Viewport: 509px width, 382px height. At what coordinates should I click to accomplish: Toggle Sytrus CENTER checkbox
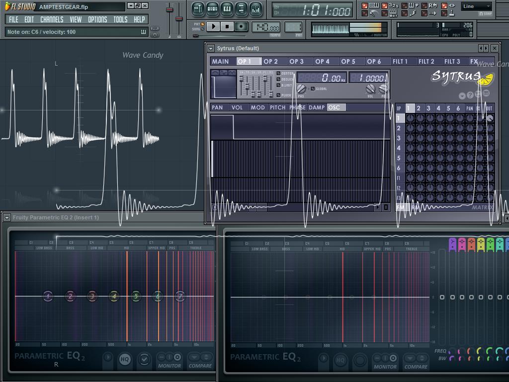pos(278,74)
